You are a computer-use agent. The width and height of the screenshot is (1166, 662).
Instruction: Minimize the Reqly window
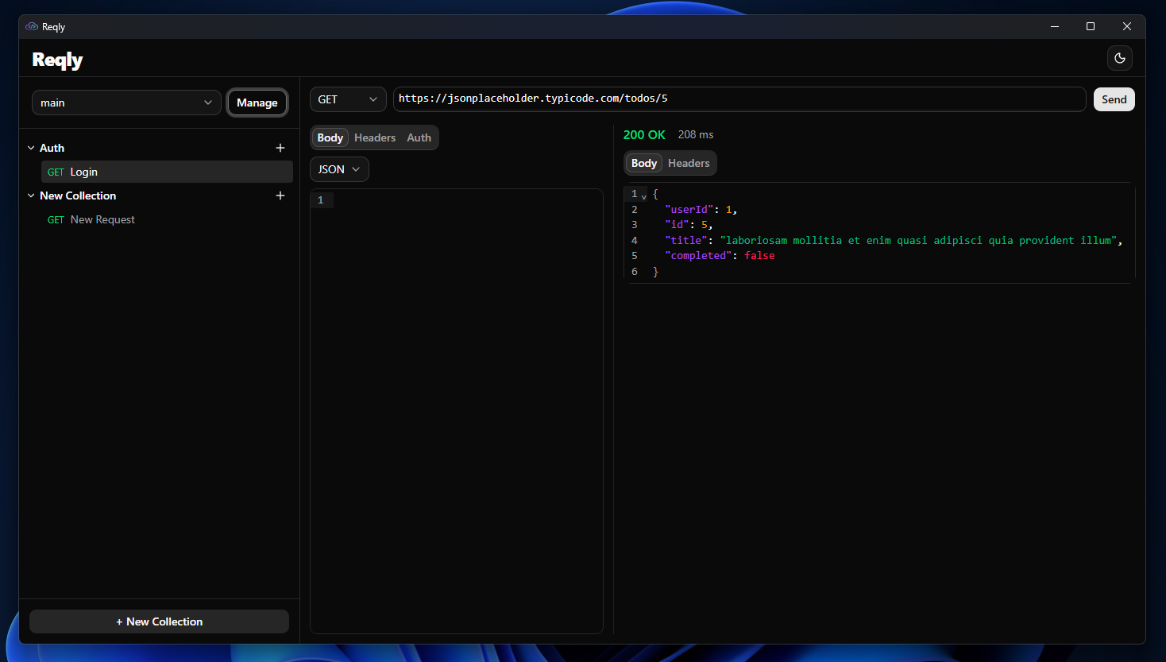pos(1055,26)
